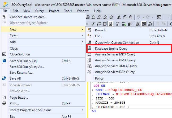Switch to Results to File mode
The image size is (172, 118).
pyautogui.click(x=150, y=24)
